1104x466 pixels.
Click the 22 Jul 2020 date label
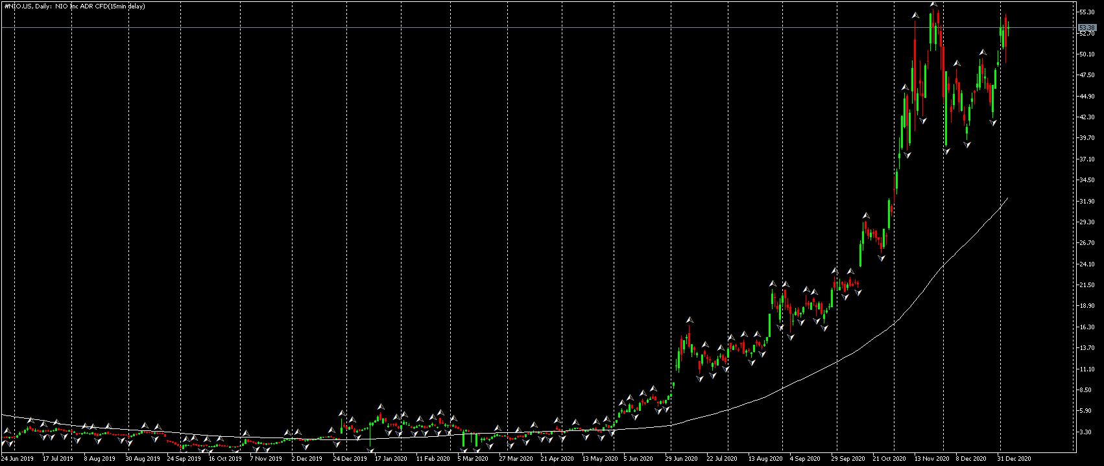pyautogui.click(x=723, y=459)
